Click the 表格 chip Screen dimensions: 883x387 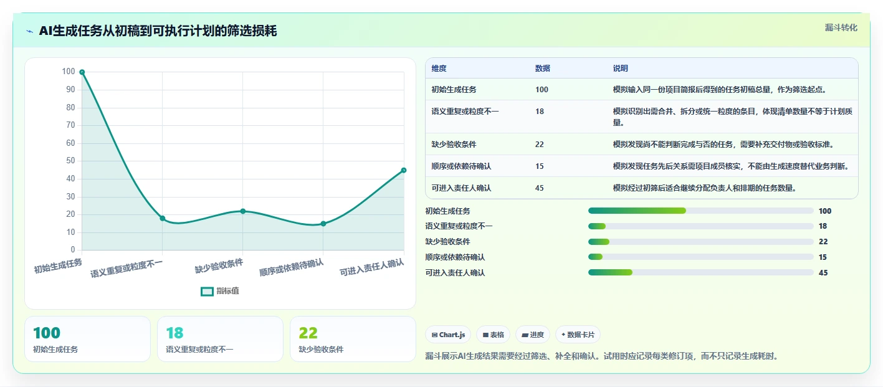coord(493,335)
